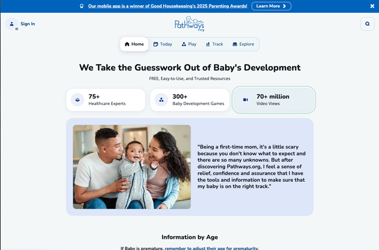Click the Baby Development Games blocks icon
The width and height of the screenshot is (379, 250).
(161, 99)
